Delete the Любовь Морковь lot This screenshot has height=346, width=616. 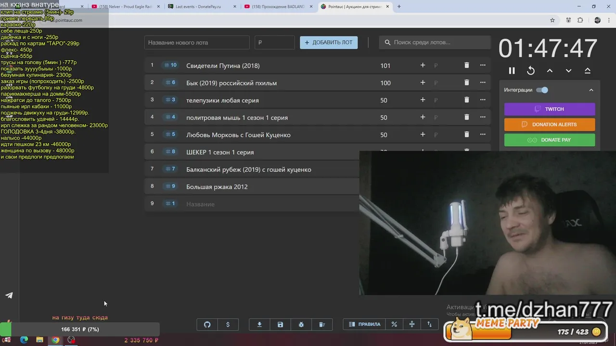466,134
